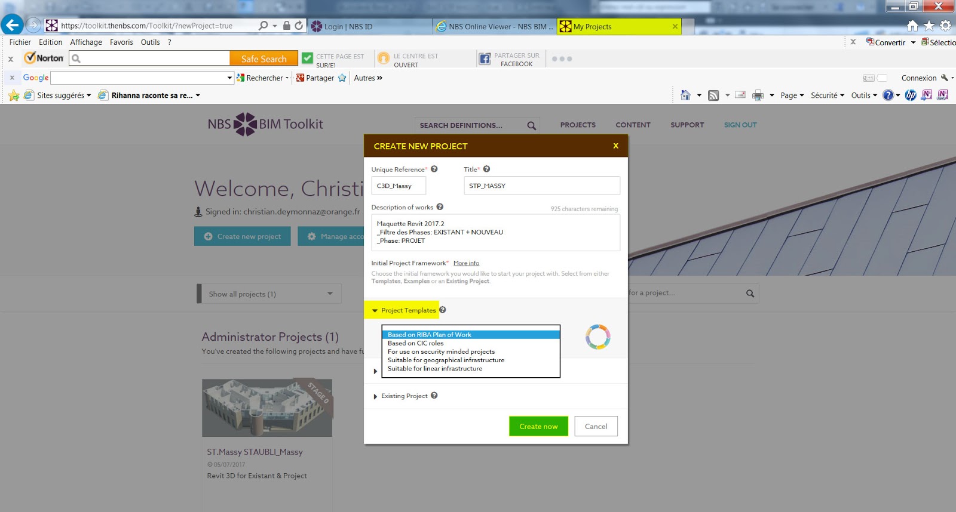The height and width of the screenshot is (512, 956).
Task: Click the Title input field STP_MASSY
Action: 541,186
